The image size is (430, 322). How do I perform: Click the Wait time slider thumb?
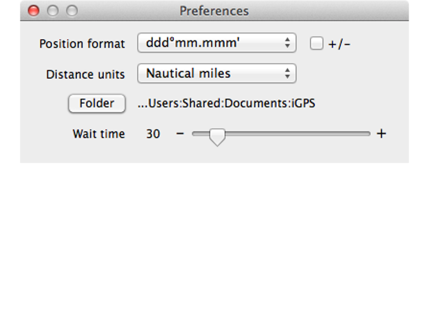tap(217, 136)
